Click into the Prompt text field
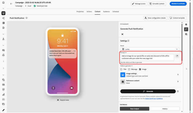The height and width of the screenshot is (113, 193). click(x=147, y=57)
